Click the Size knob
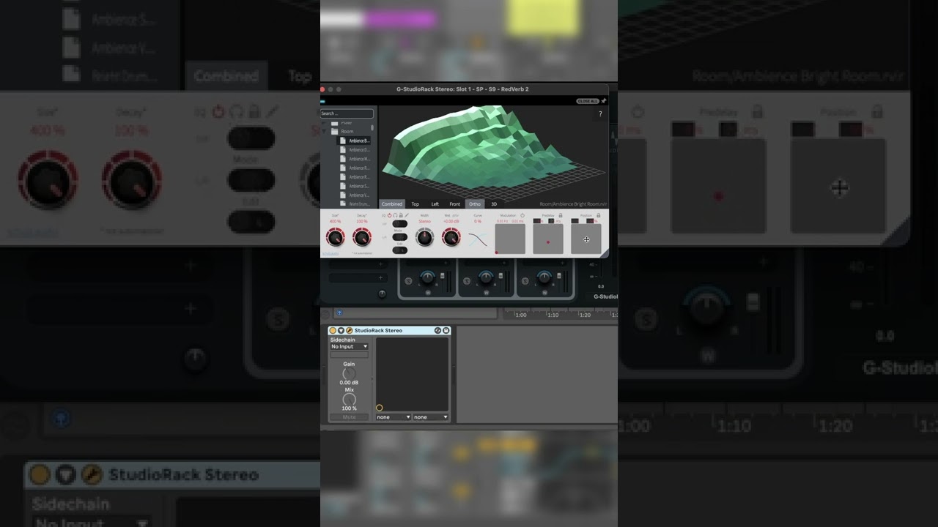 (x=336, y=237)
